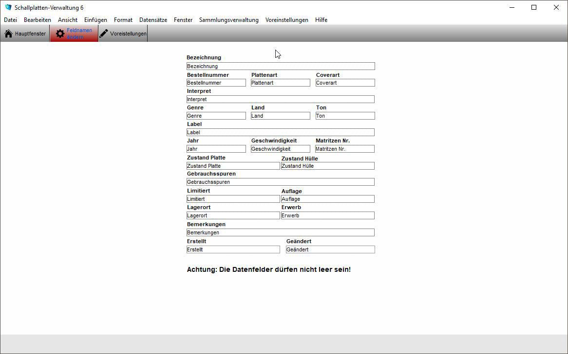
Task: Focus the Geändert field
Action: [330, 249]
